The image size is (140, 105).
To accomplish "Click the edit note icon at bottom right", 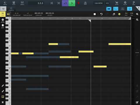I will pos(137,102).
